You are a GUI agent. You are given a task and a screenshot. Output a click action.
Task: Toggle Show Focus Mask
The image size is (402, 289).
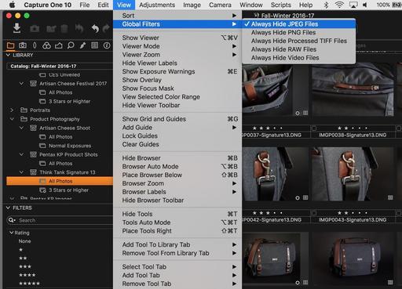(x=177, y=89)
